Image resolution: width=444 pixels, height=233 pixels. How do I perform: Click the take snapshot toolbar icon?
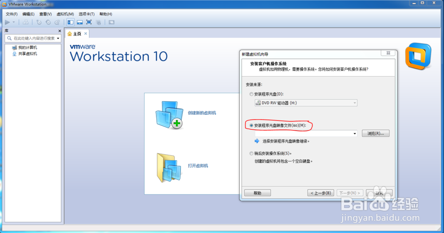39,22
